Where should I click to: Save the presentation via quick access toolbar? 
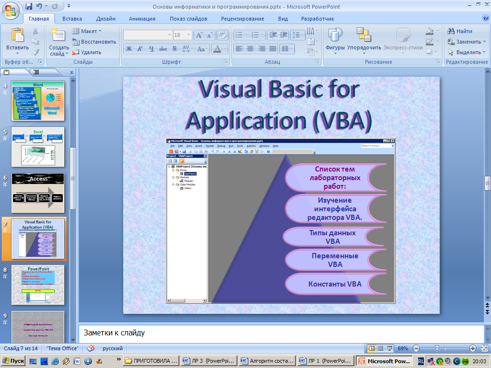(x=28, y=6)
